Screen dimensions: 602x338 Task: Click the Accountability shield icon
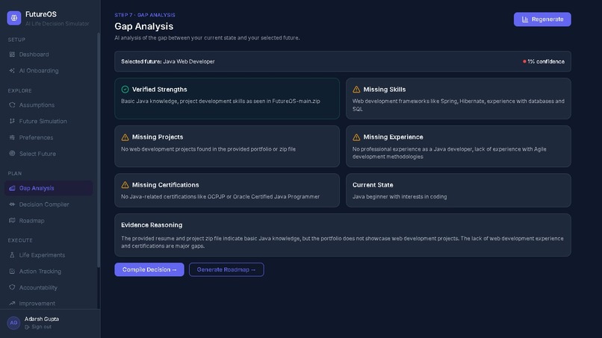[x=12, y=287]
